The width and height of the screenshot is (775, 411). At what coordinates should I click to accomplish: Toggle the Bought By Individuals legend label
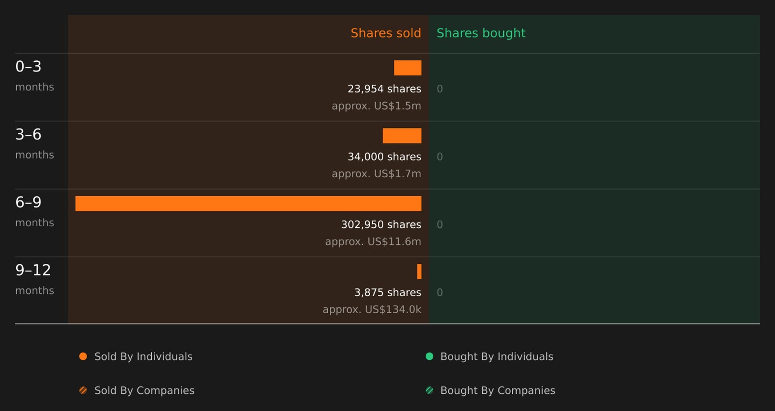[x=497, y=357]
